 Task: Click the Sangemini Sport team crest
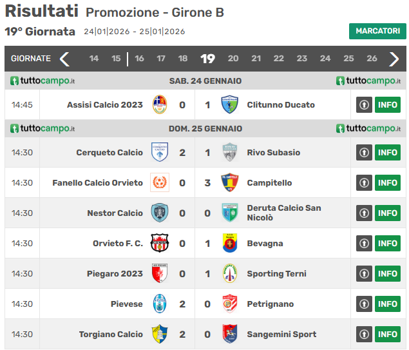tap(229, 335)
